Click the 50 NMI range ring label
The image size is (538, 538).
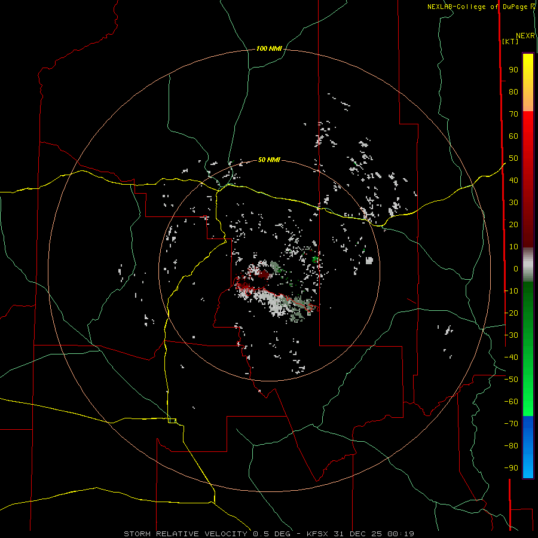click(269, 160)
